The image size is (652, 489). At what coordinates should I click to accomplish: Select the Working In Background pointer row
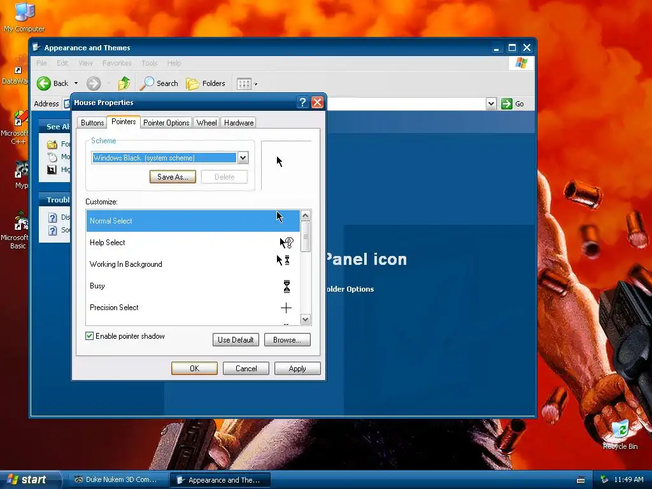193,264
